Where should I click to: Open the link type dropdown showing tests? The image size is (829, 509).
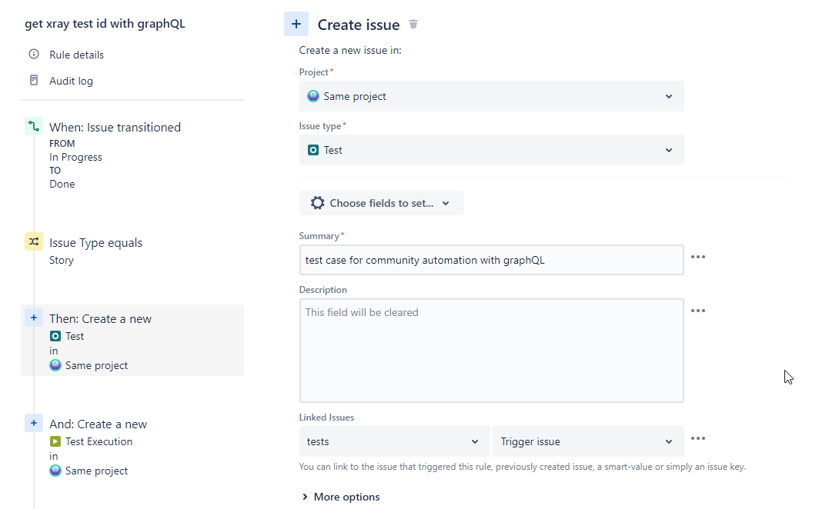[x=394, y=441]
